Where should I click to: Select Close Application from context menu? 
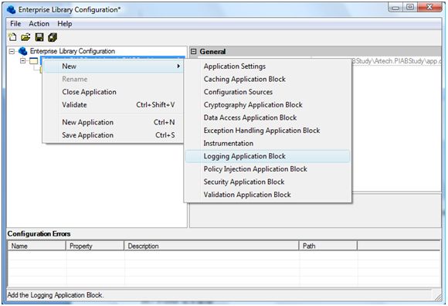point(114,92)
